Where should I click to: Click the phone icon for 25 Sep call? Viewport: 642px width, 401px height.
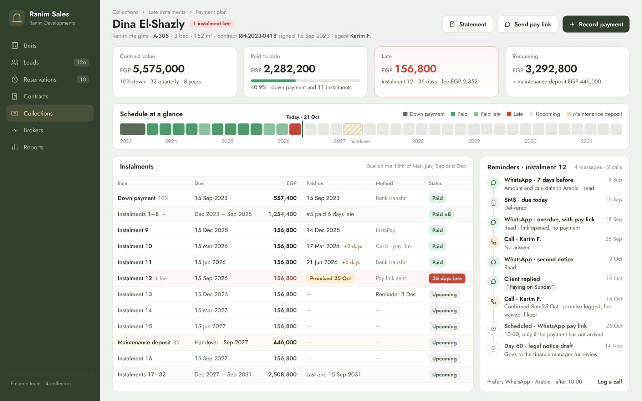click(x=493, y=242)
